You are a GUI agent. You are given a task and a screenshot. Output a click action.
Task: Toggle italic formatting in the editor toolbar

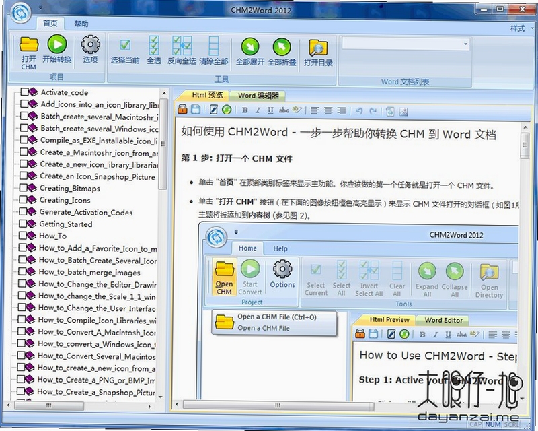(258, 110)
